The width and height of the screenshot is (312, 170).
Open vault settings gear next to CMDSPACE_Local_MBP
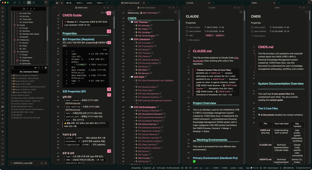click(x=45, y=163)
